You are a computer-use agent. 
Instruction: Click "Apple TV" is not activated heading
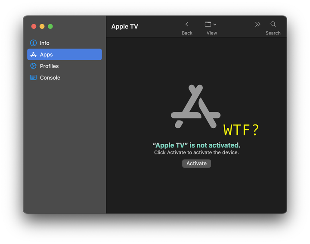[196, 145]
